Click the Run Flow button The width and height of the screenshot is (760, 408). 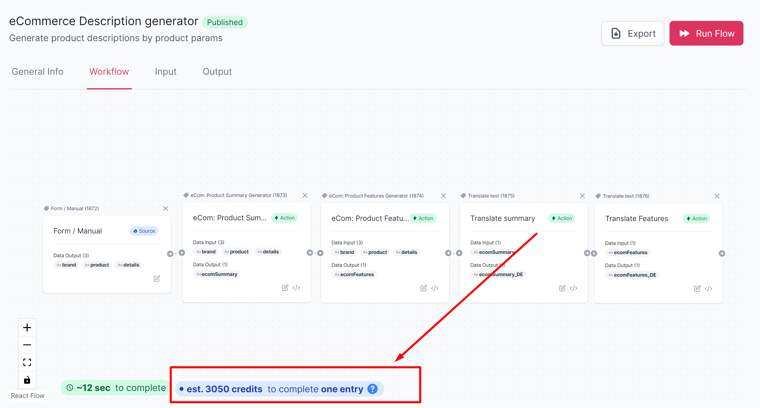pos(706,33)
